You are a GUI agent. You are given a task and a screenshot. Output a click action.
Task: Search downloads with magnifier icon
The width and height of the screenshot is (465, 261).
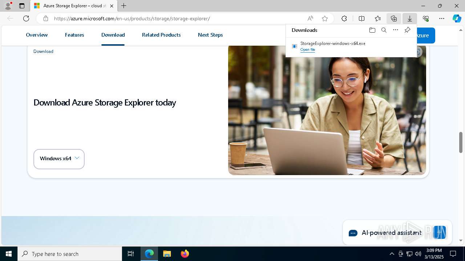pos(384,30)
